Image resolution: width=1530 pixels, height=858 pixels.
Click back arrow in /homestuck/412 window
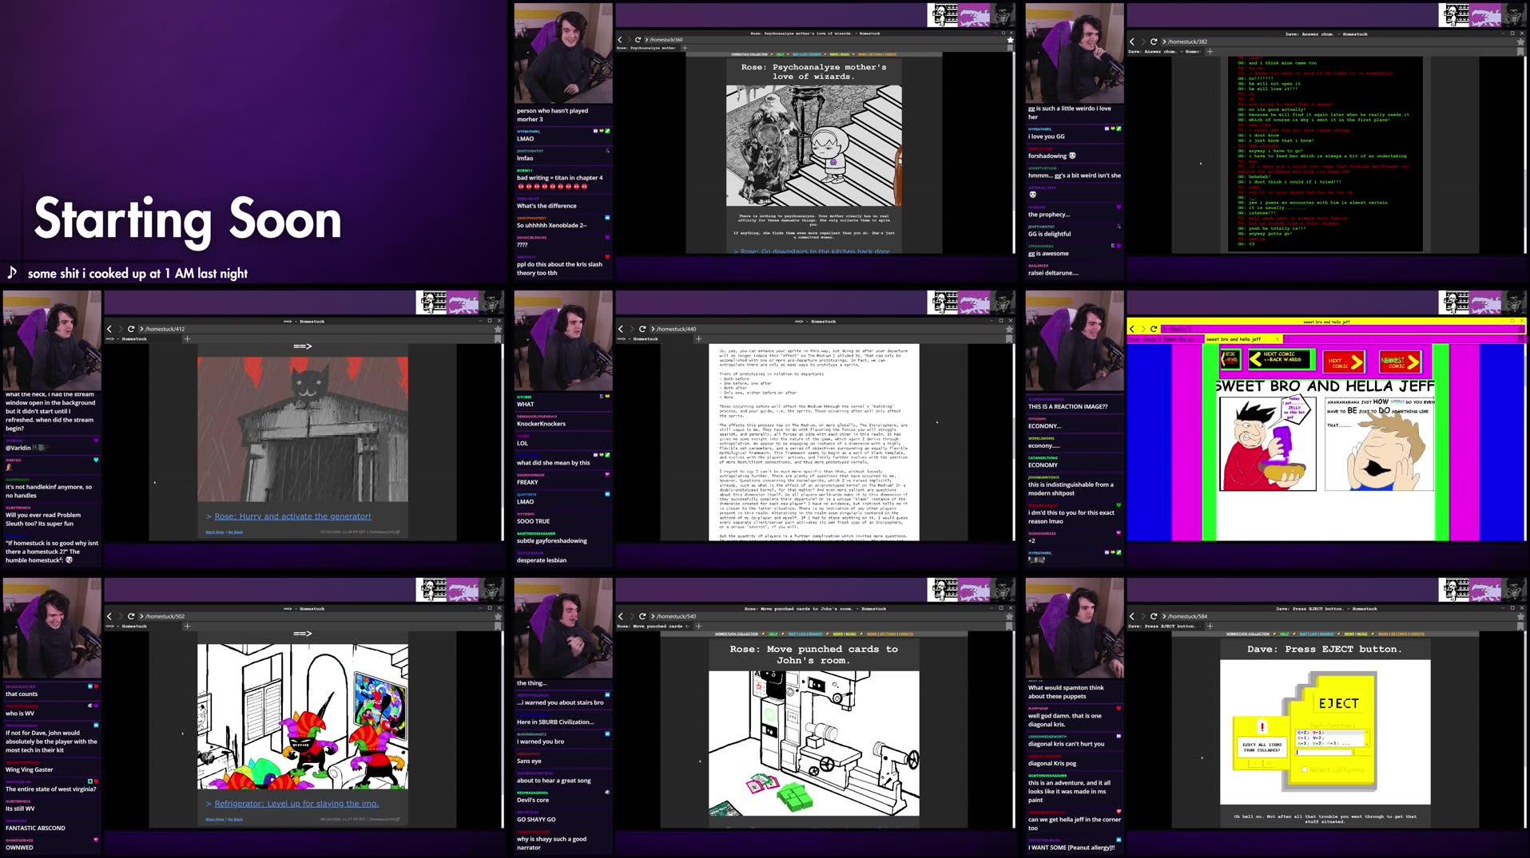[109, 329]
